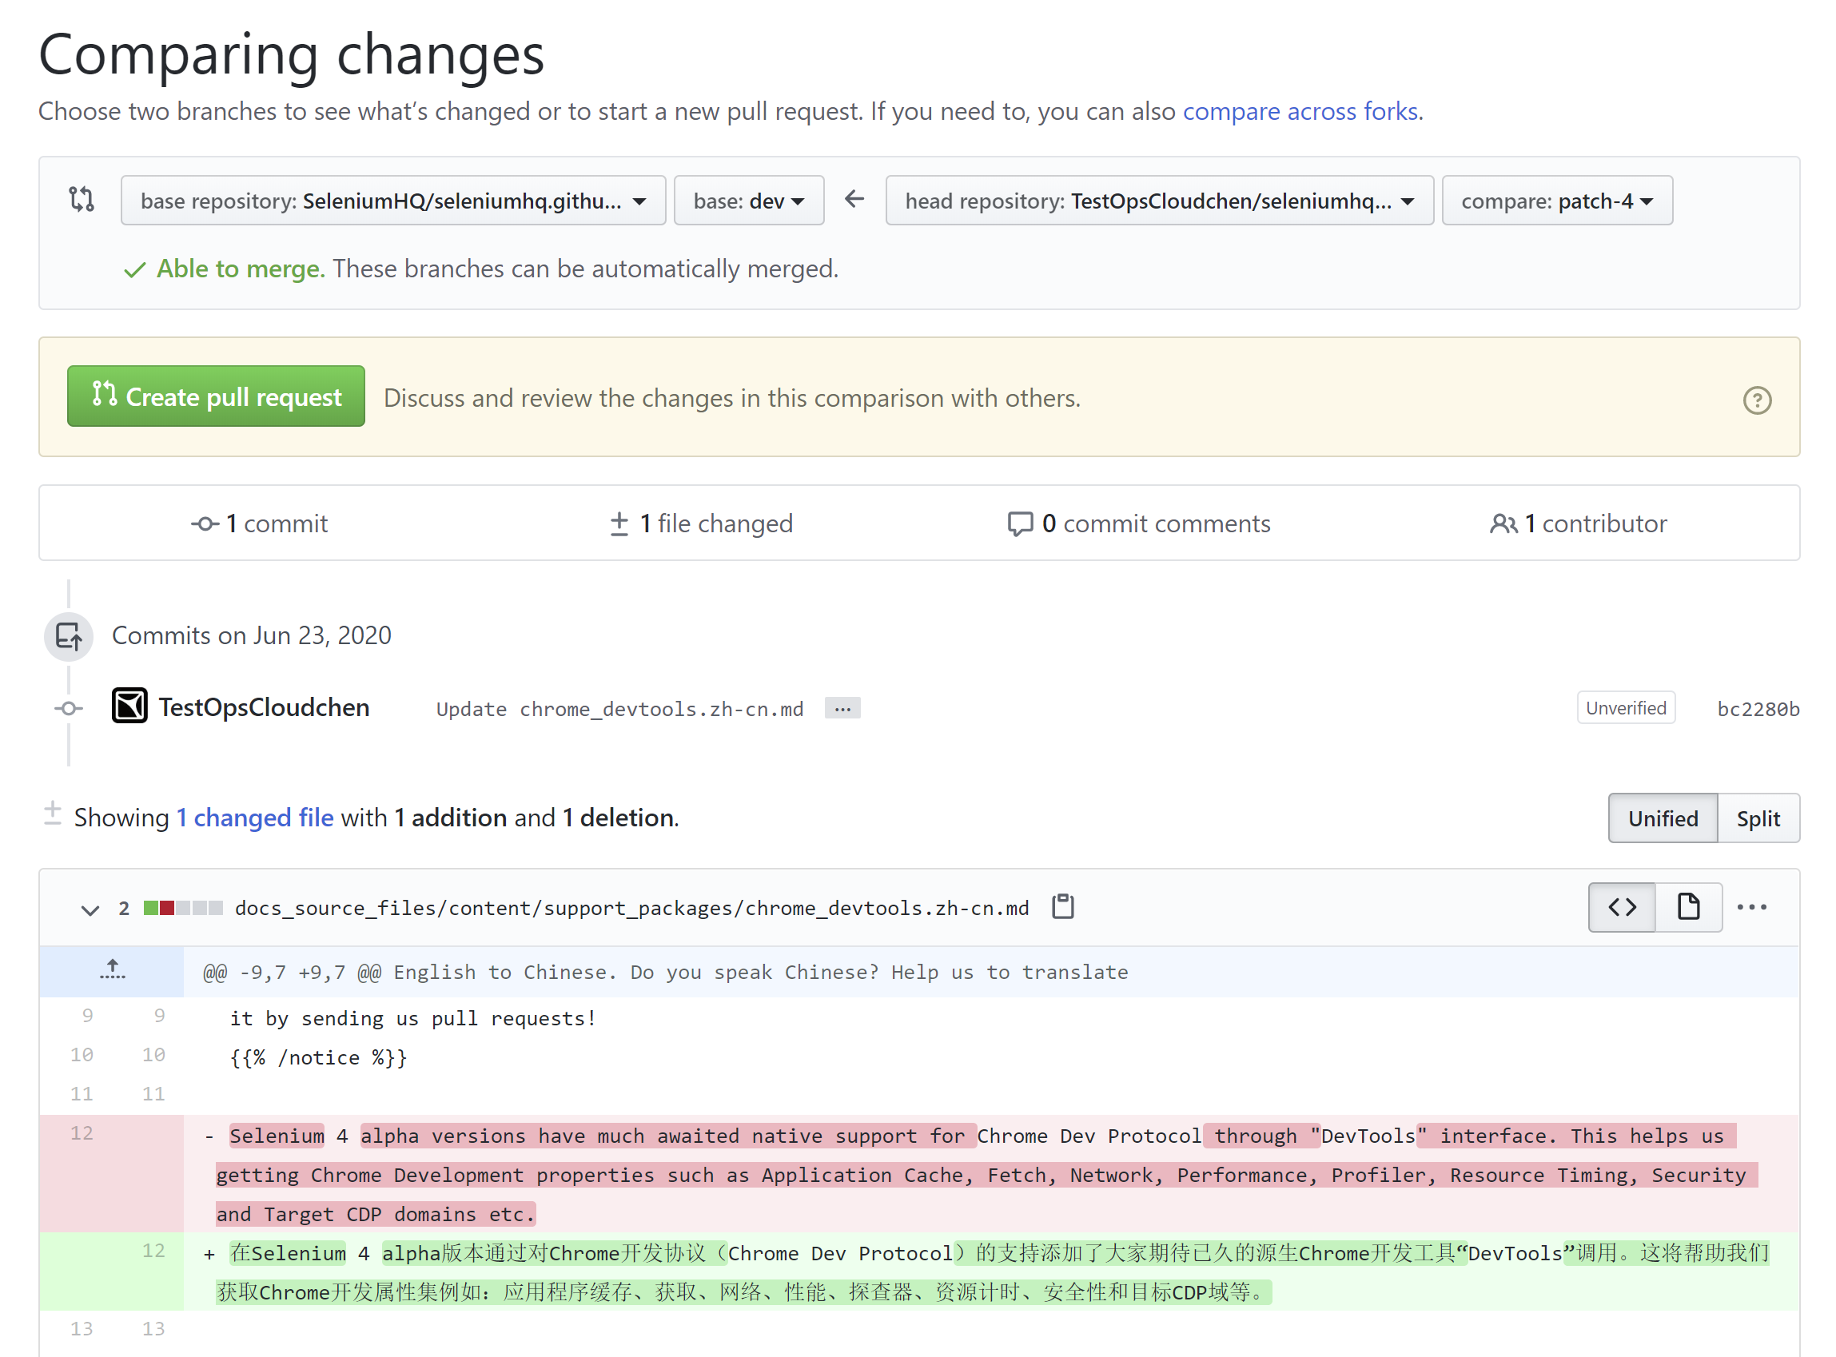Collapse the chrome_devtools.zh-cn.md file diff
Viewport: 1836px width, 1357px height.
pos(90,909)
